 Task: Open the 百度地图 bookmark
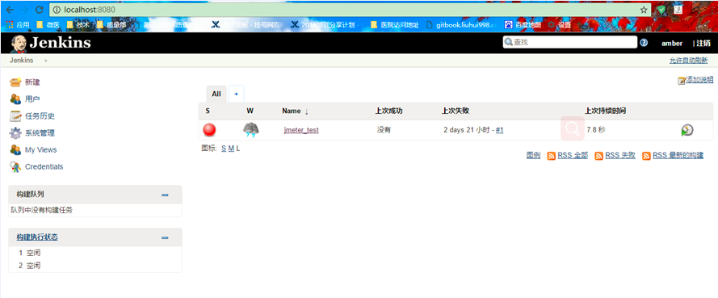click(x=523, y=25)
